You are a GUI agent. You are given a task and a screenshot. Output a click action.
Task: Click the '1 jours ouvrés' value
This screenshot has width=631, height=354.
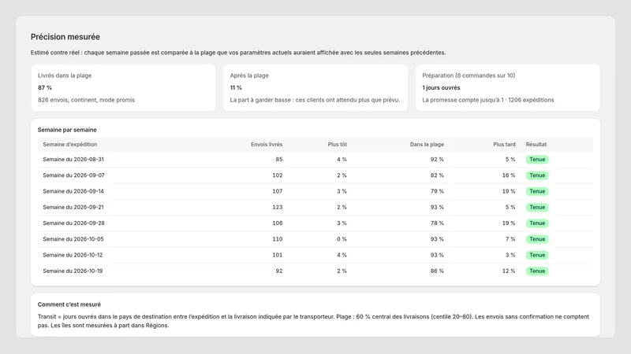click(x=441, y=87)
